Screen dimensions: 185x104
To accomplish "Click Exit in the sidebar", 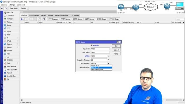I will click(8, 79).
